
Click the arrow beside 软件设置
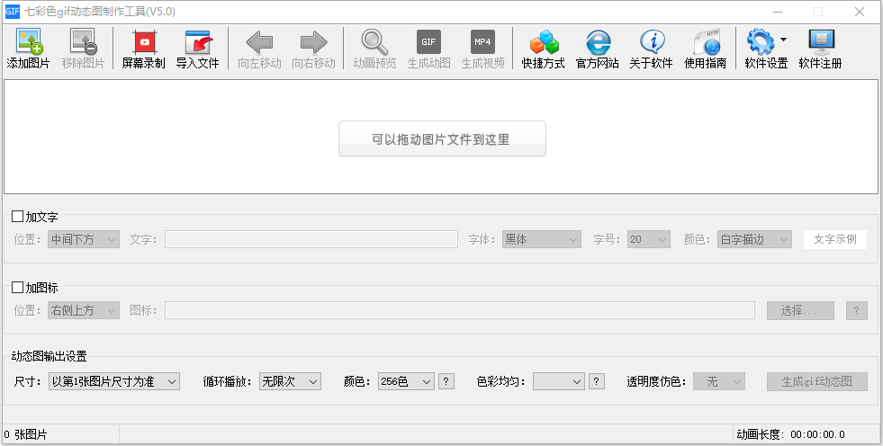784,40
